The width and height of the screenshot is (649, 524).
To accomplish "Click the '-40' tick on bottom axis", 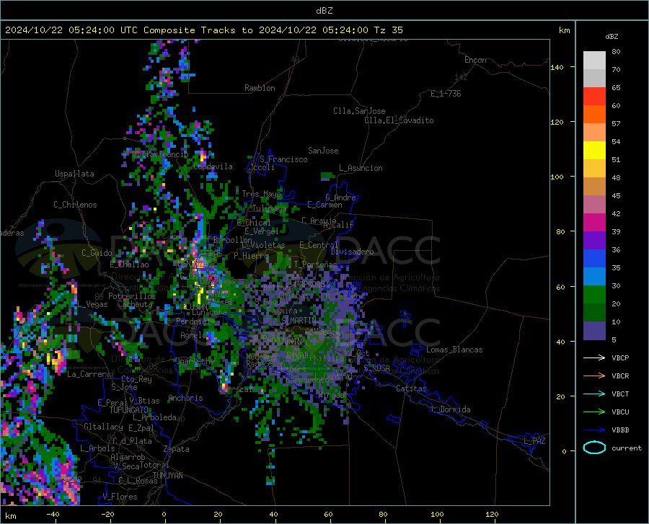I will tap(53, 515).
